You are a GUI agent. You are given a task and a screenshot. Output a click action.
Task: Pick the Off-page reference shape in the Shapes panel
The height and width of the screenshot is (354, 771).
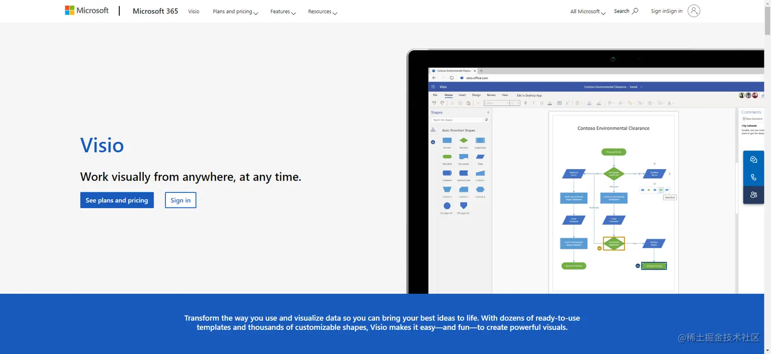[464, 206]
